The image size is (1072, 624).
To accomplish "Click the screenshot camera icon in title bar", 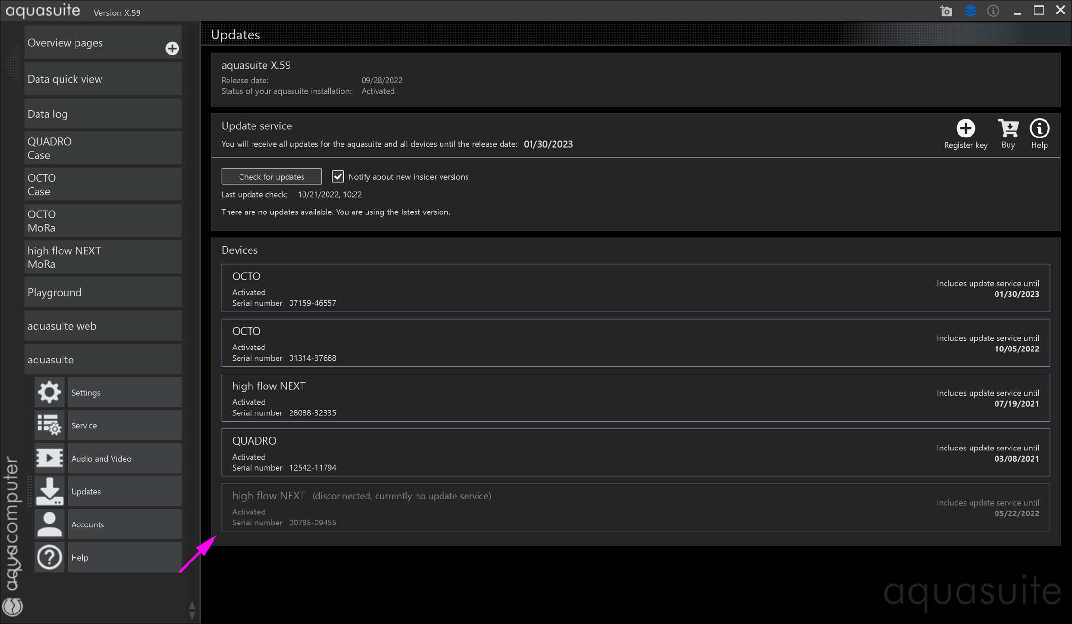I will coord(946,11).
